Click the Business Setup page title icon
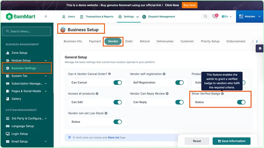 (x=63, y=30)
